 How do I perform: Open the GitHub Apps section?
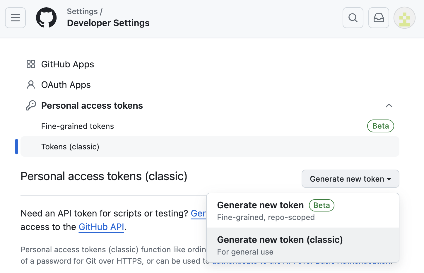click(x=68, y=64)
